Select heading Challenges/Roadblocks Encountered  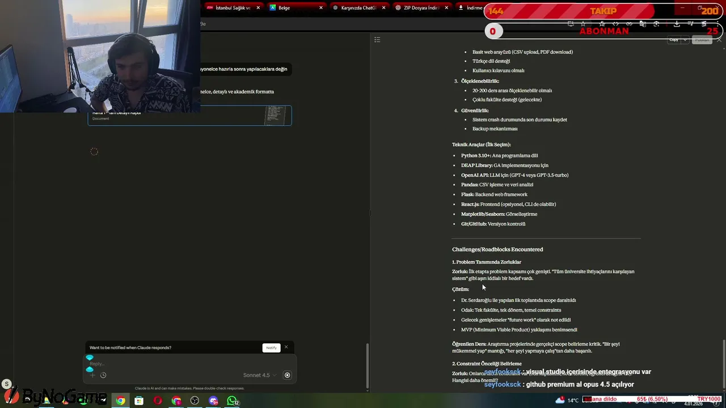click(x=497, y=249)
